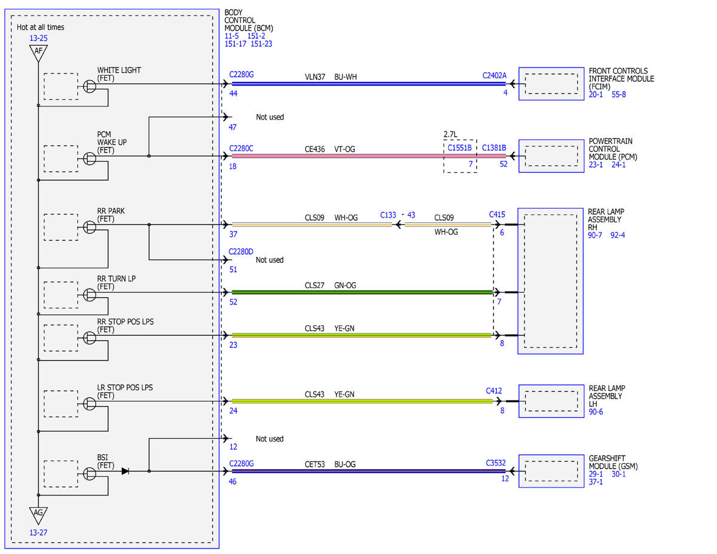Open PCM page reference 24-1

click(618, 165)
